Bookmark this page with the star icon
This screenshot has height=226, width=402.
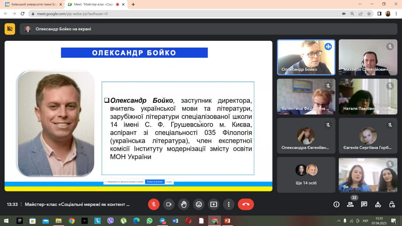(x=369, y=14)
